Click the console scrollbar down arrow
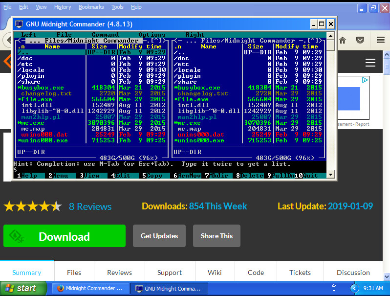The width and height of the screenshot is (390, 296). pos(330,175)
